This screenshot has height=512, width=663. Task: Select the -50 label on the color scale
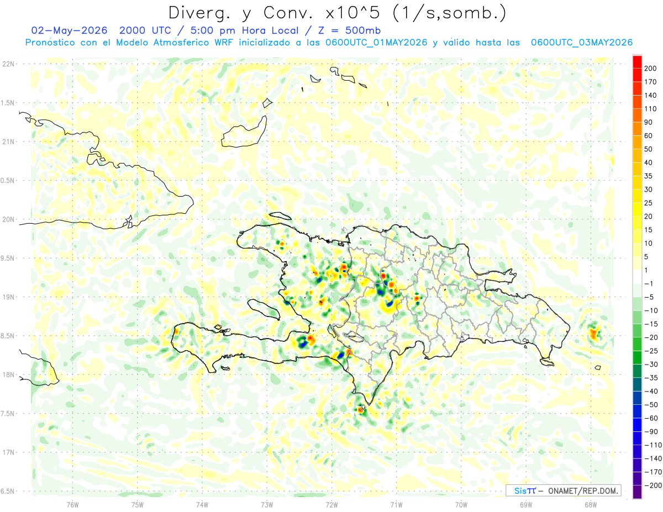click(649, 405)
